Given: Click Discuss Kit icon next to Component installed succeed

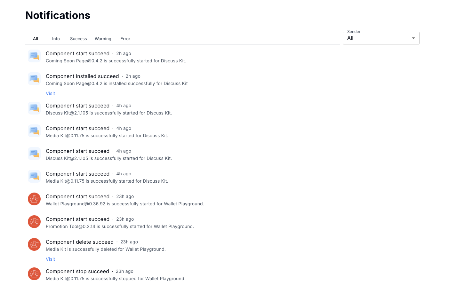Looking at the screenshot, I should click(34, 79).
